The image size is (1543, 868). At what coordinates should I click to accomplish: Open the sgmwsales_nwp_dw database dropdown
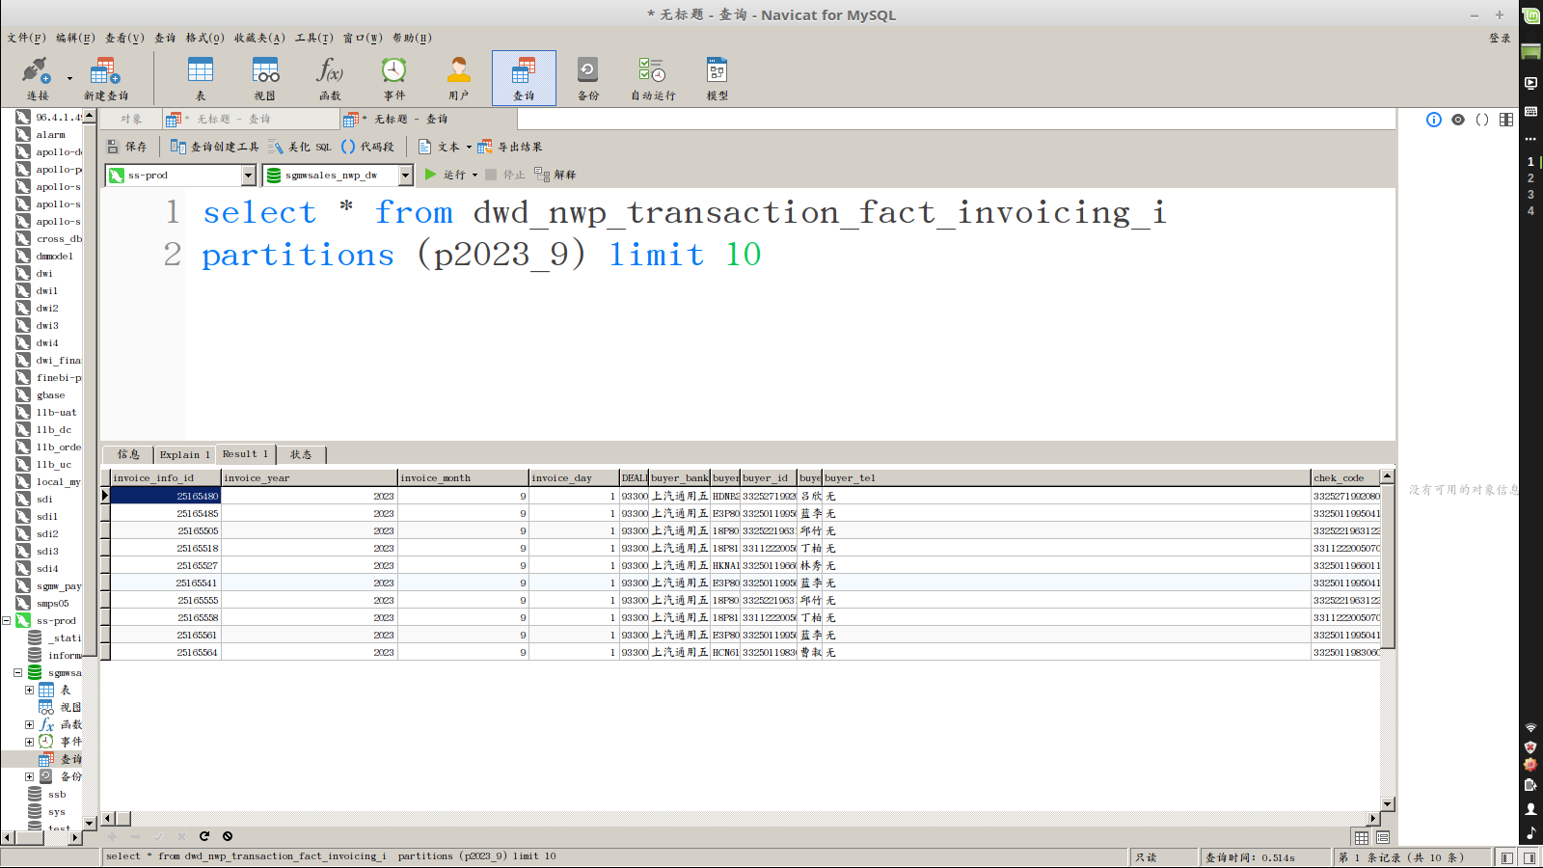tap(405, 175)
